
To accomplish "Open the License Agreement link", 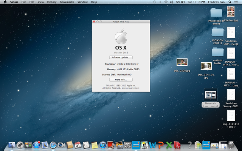I will (130, 88).
